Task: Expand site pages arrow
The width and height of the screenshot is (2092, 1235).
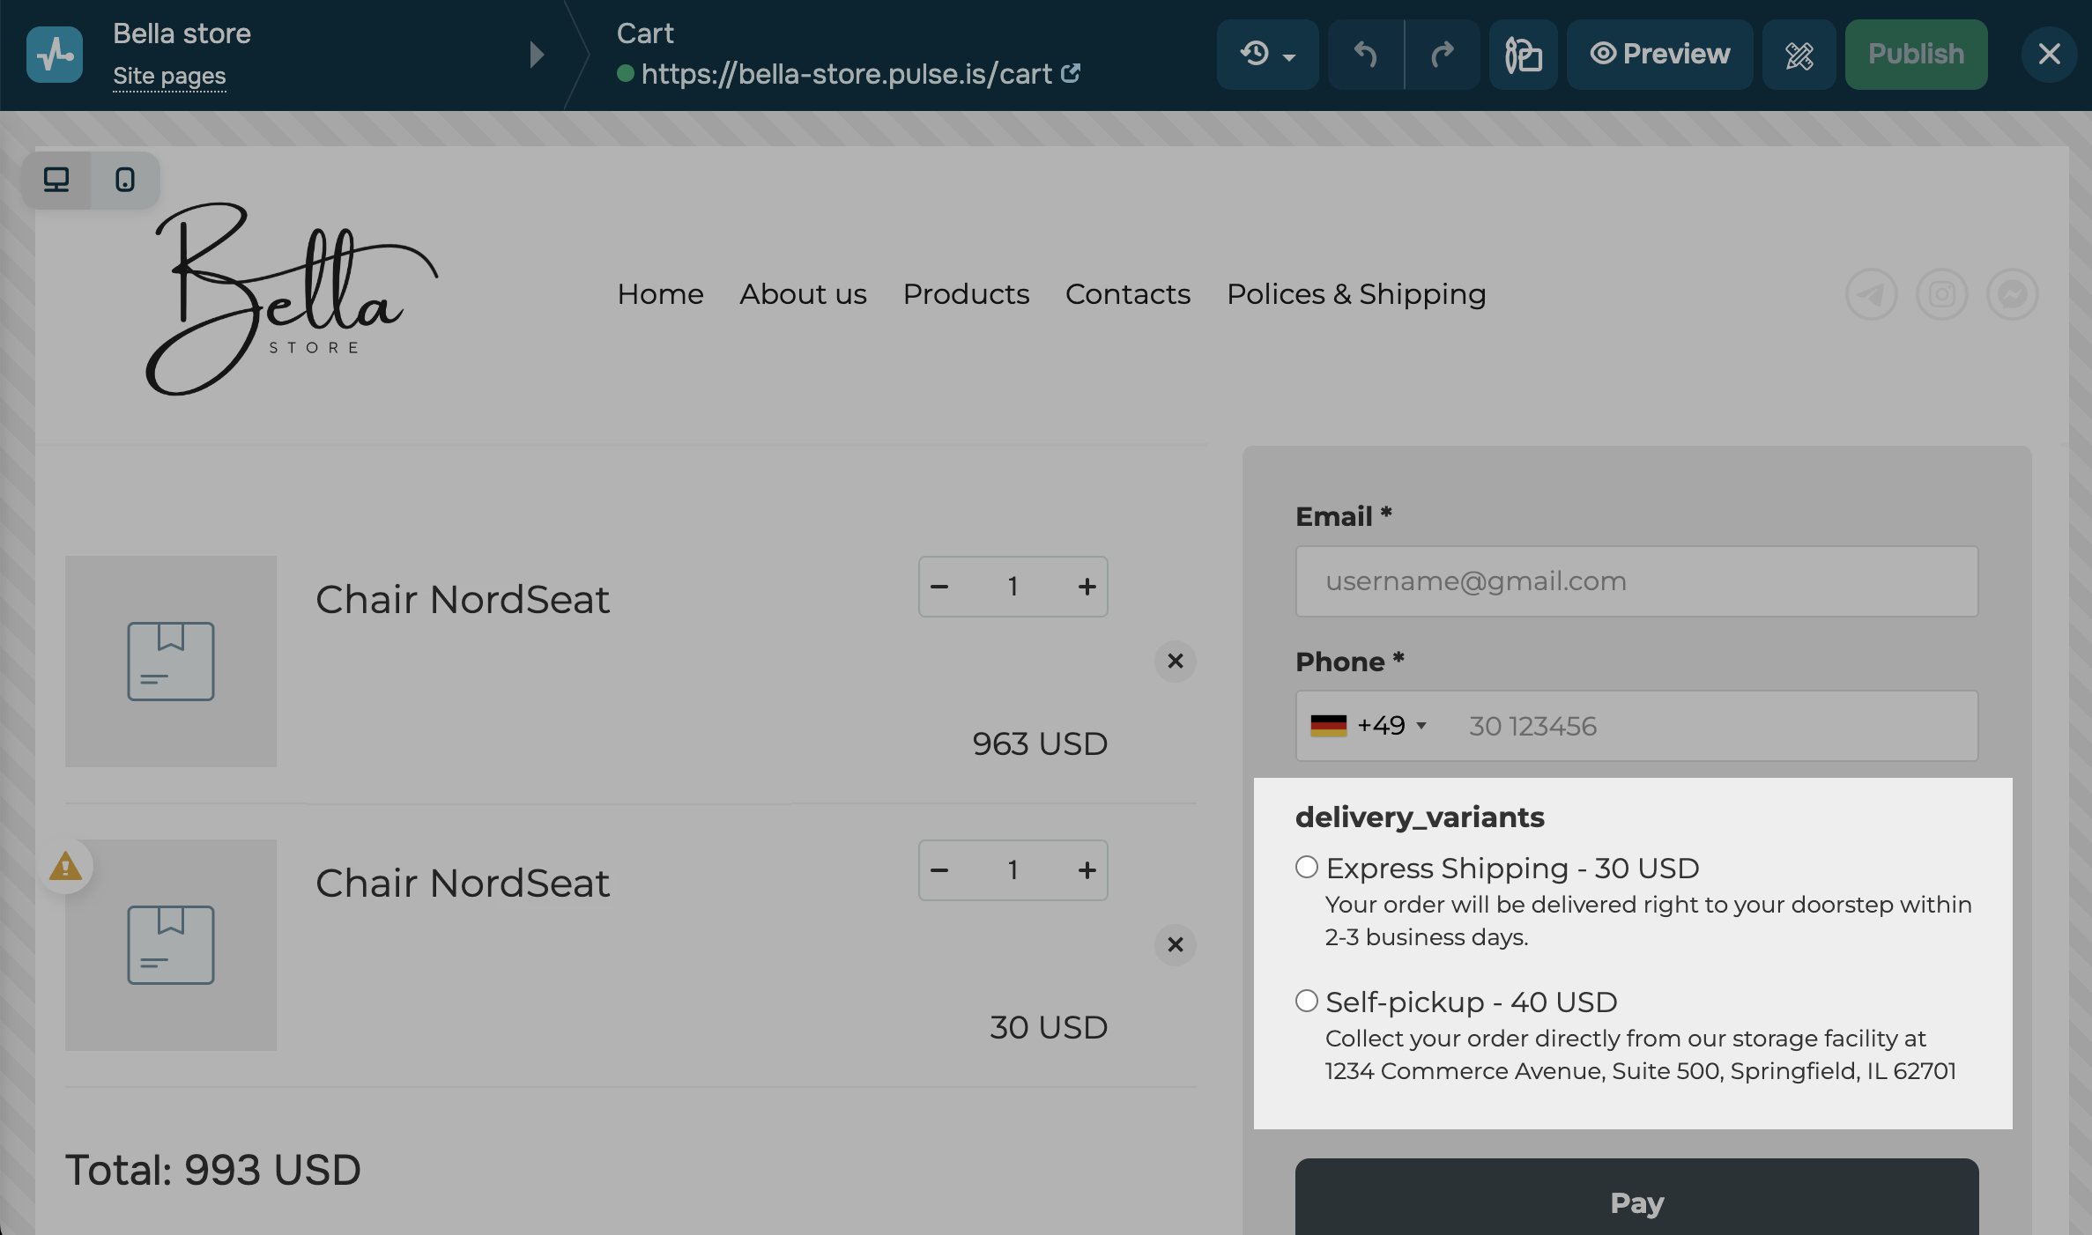Action: point(537,55)
